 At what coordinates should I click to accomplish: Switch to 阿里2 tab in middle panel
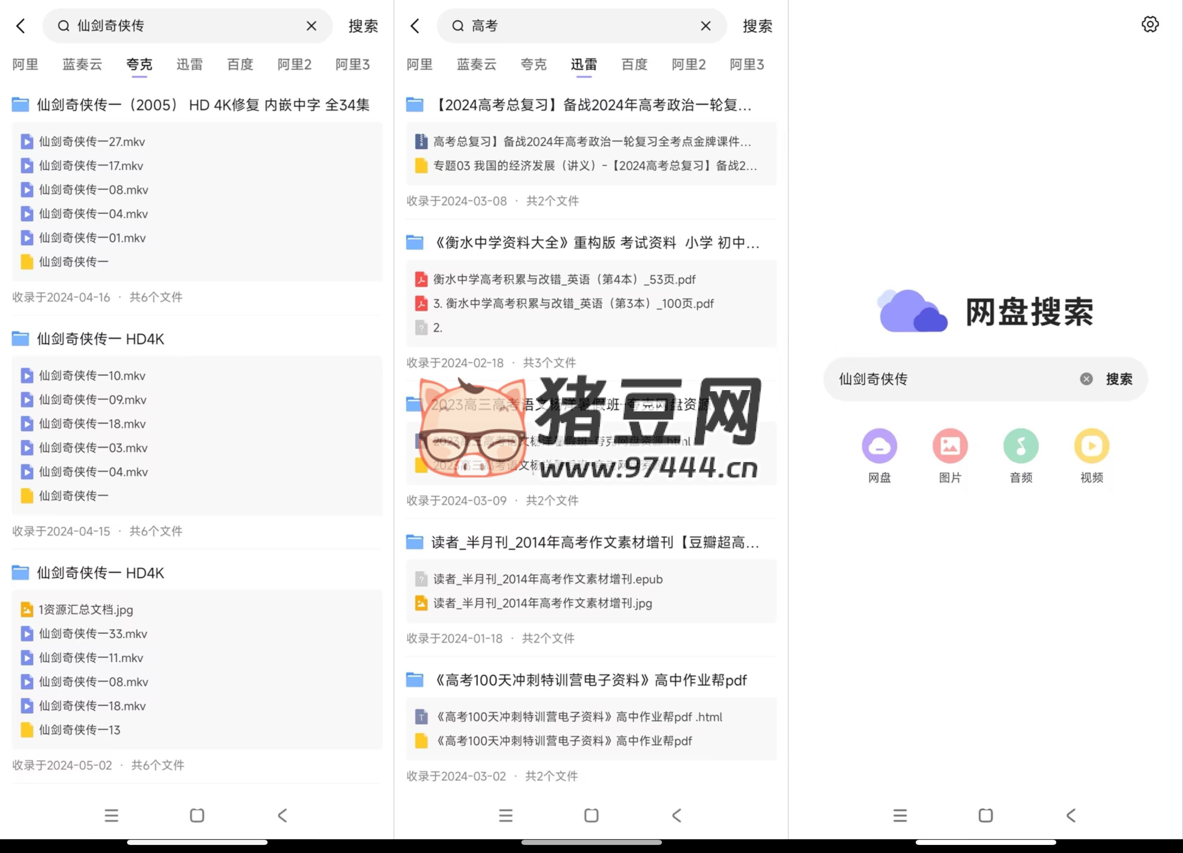coord(689,65)
